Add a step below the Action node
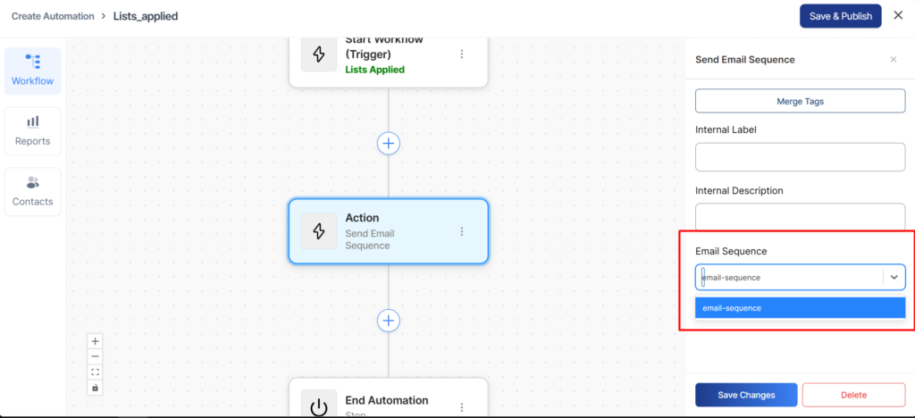 [388, 320]
